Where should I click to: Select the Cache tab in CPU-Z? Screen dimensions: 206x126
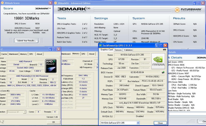click(4, 54)
